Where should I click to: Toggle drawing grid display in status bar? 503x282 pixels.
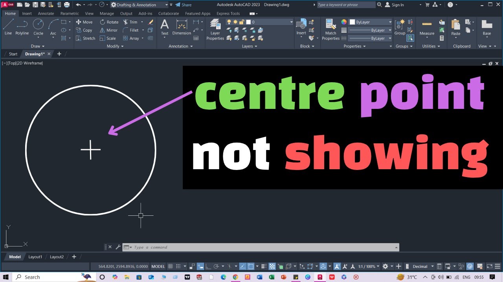coord(171,266)
